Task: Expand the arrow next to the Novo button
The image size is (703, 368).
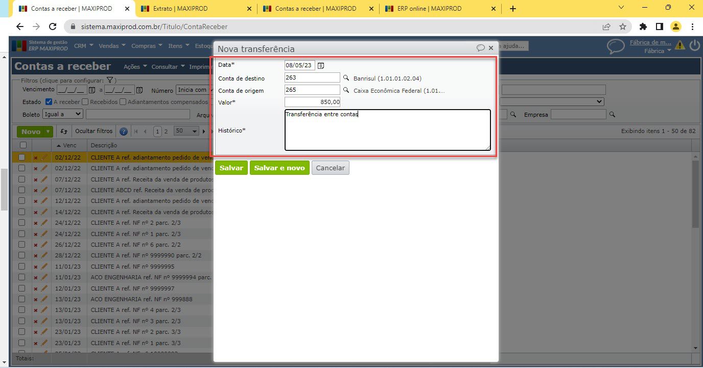Action: click(49, 132)
